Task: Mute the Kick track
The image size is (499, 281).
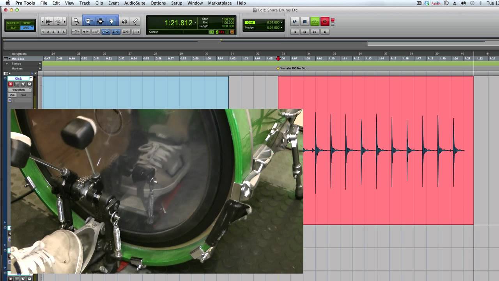Action: (x=29, y=84)
